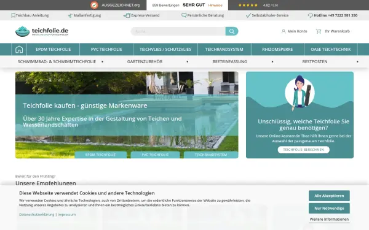Click the Express-Versand delivery icon
The width and height of the screenshot is (369, 230).
[x=127, y=15]
